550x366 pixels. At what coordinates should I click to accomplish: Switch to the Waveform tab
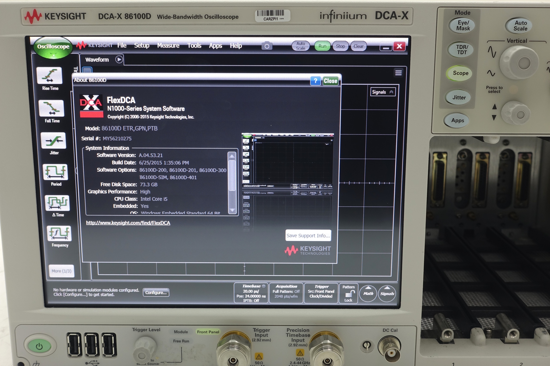coord(97,60)
